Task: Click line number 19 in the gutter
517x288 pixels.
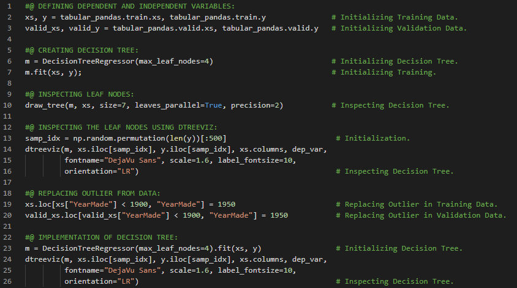Action: (8, 193)
